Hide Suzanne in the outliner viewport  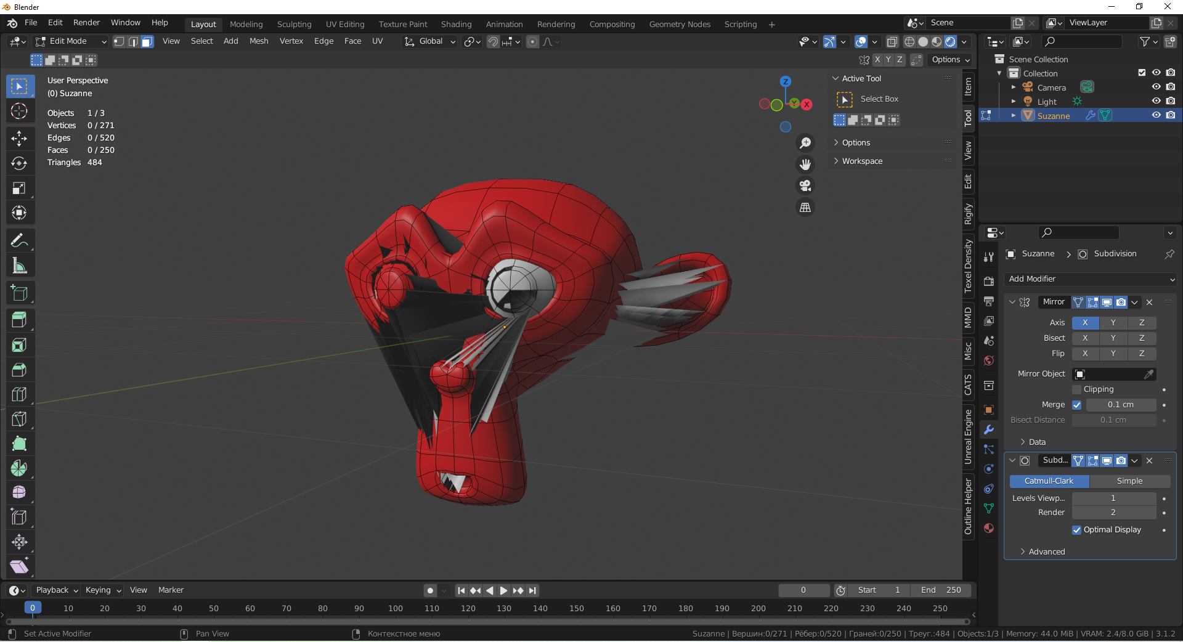pyautogui.click(x=1156, y=115)
